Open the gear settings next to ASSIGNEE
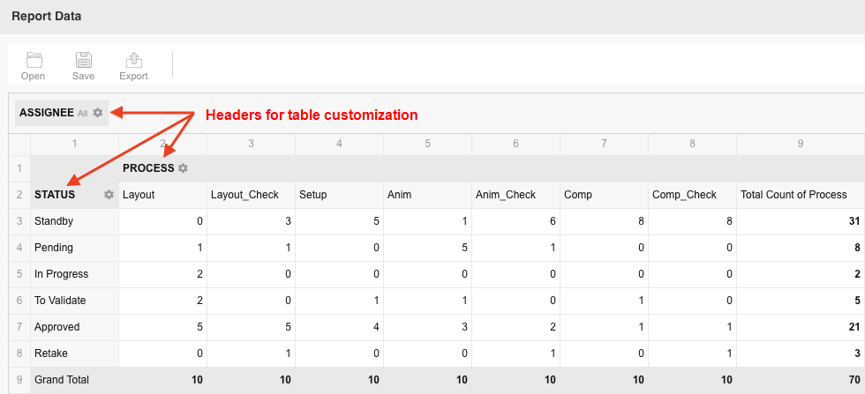 coord(98,113)
